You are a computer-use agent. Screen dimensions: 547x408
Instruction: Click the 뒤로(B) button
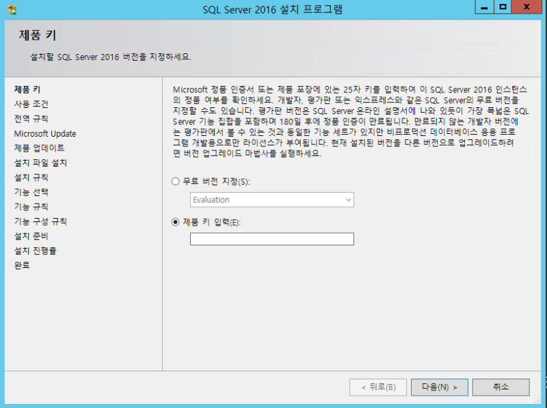pyautogui.click(x=378, y=387)
